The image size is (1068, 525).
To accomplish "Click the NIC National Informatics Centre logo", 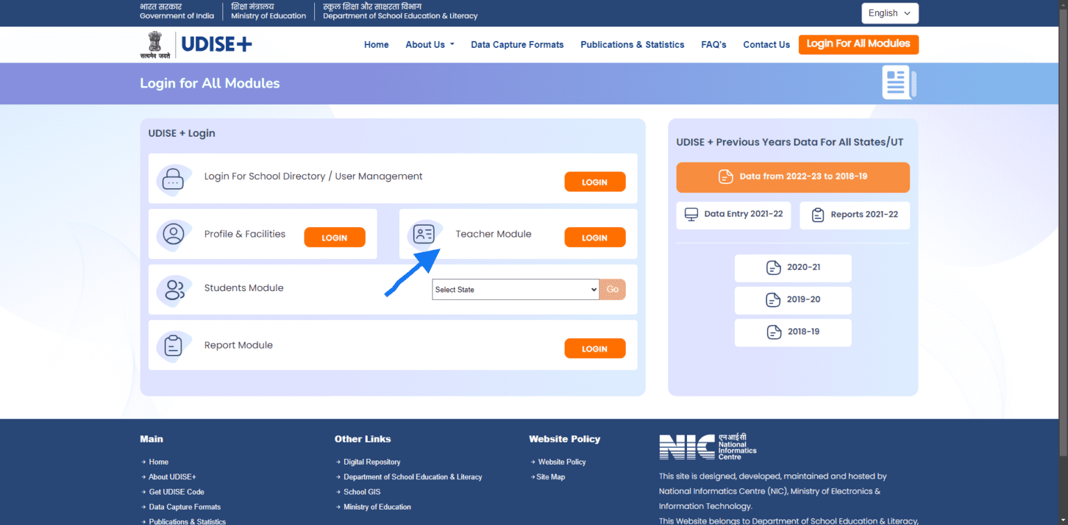I will click(707, 445).
